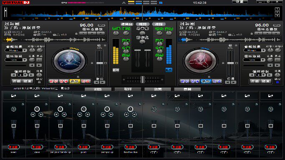Click the previous arrow in the this this this slot

click(x=126, y=115)
